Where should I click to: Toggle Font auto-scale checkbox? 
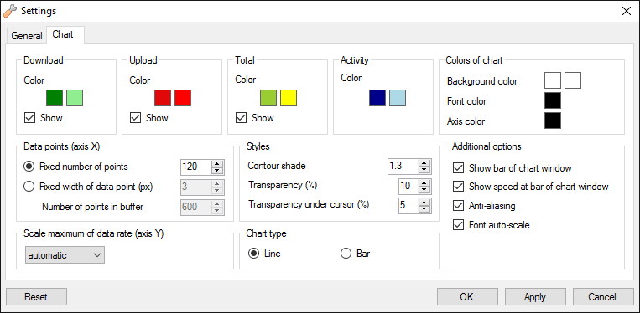tap(458, 224)
